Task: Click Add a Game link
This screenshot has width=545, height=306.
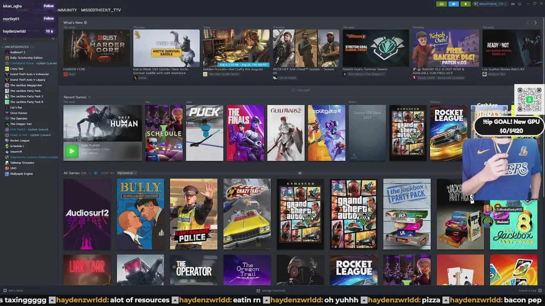Action: tap(16, 291)
